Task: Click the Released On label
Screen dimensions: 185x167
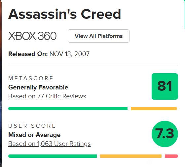Action: pyautogui.click(x=28, y=54)
